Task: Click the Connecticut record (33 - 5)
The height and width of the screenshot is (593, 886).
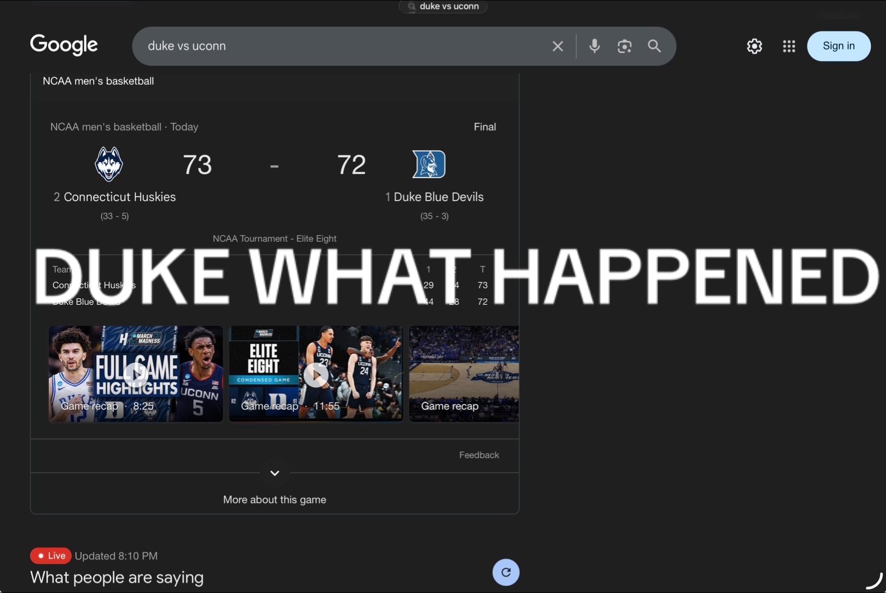Action: coord(114,216)
